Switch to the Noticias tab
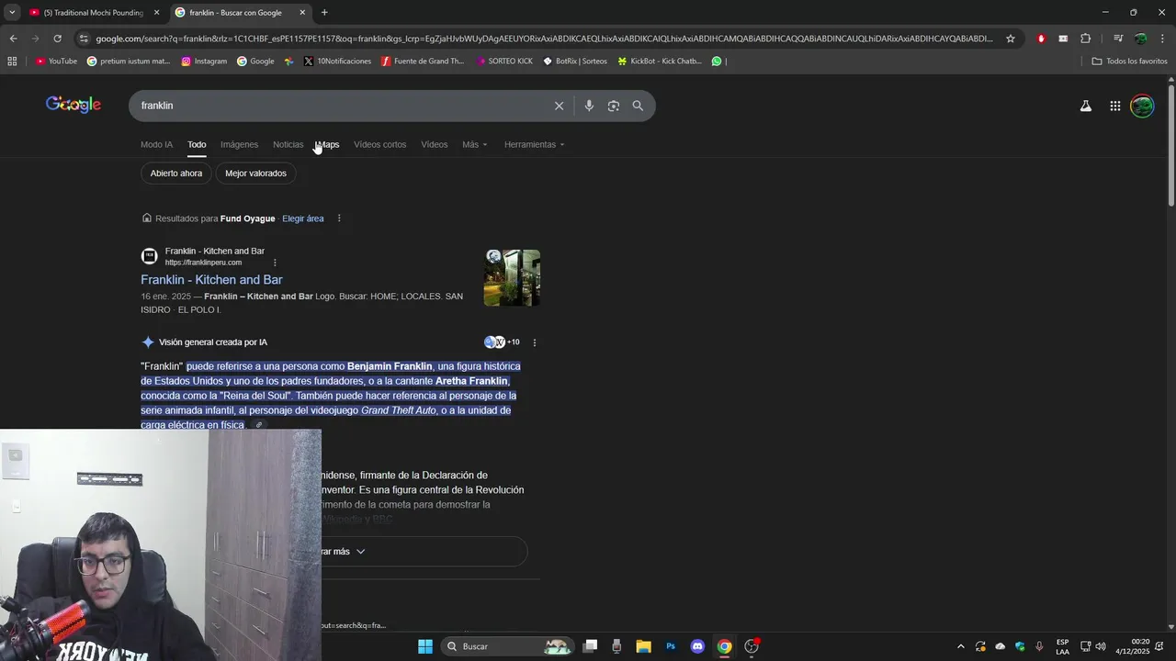1176x661 pixels. click(288, 144)
